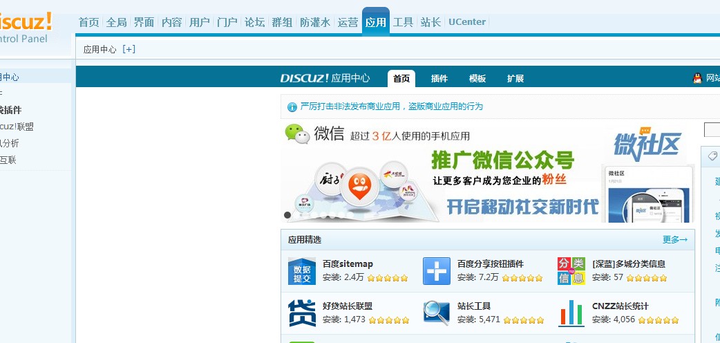Open the 百度sitemap title link
Viewport: 720px width, 343px height.
(348, 264)
